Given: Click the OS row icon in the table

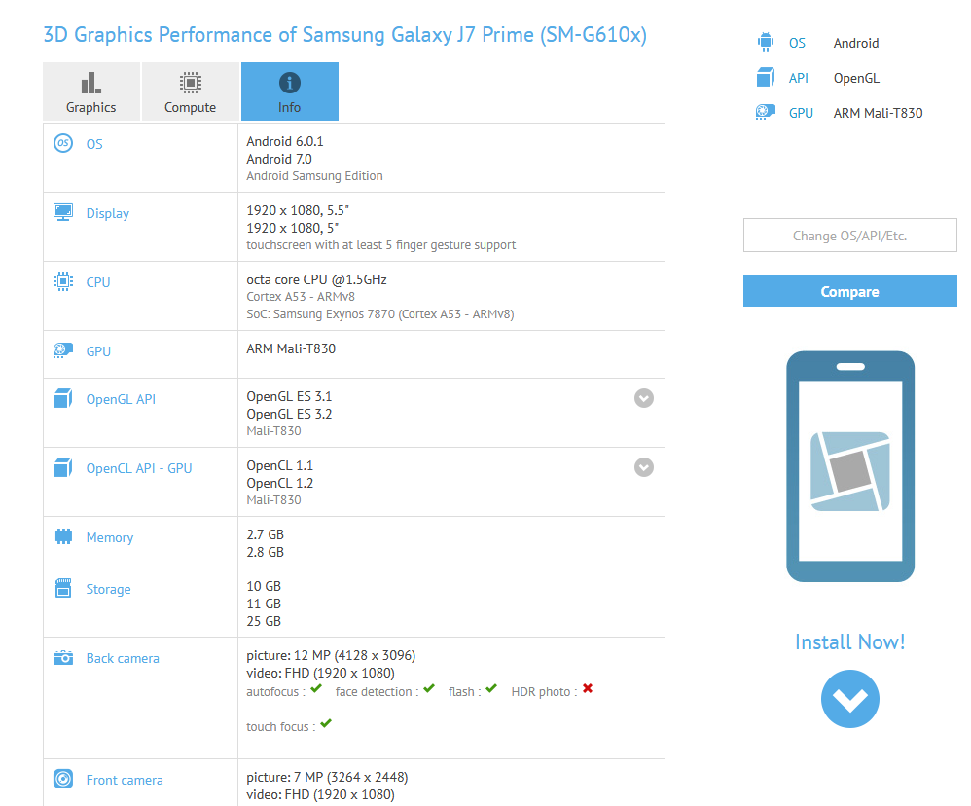Looking at the screenshot, I should [x=63, y=143].
